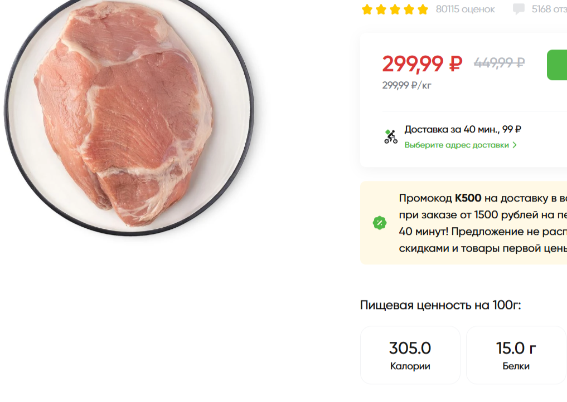Select the 305.0 Калории nutrition card
567x402 pixels.
pyautogui.click(x=410, y=355)
